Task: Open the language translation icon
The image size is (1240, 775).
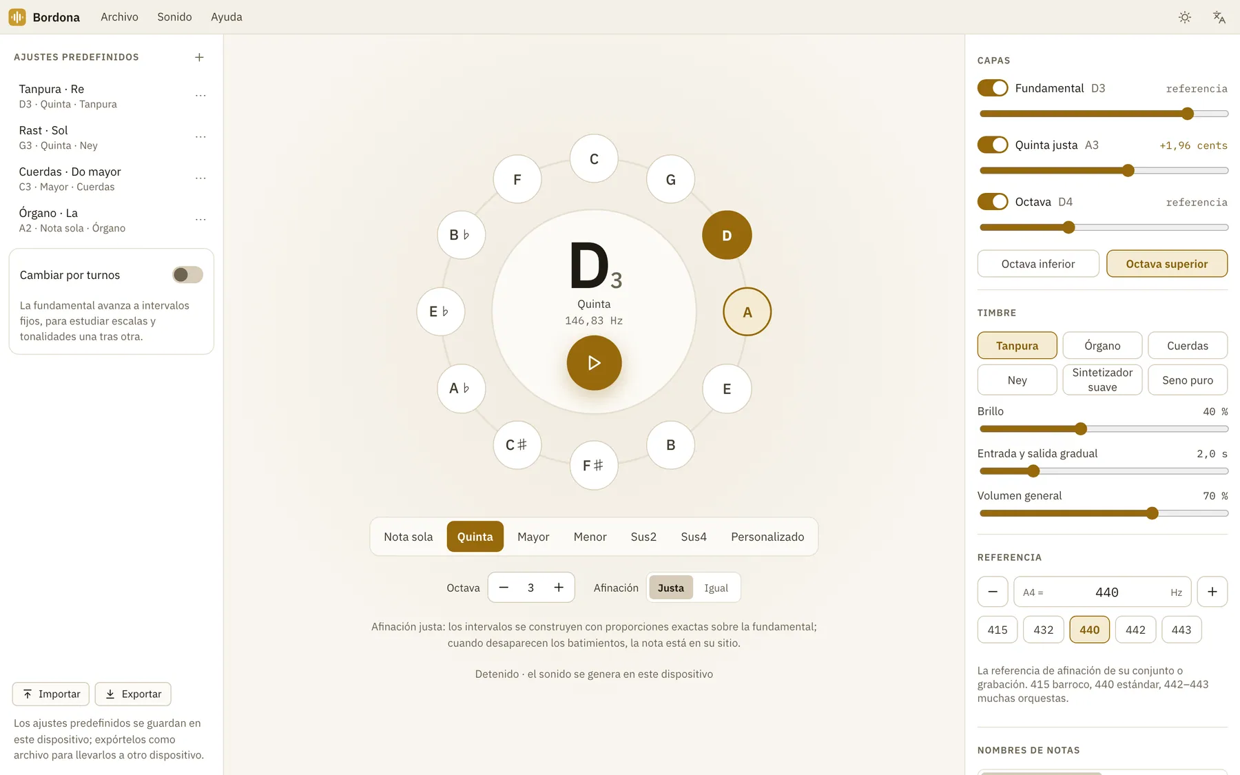Action: tap(1219, 17)
